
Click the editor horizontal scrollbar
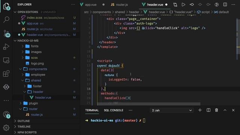click(x=149, y=104)
